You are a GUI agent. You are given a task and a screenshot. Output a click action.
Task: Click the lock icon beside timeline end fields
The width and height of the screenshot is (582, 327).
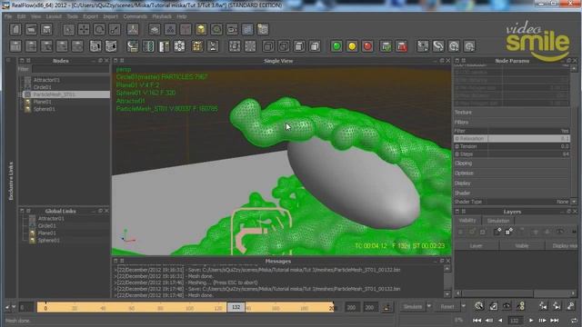[x=387, y=307]
